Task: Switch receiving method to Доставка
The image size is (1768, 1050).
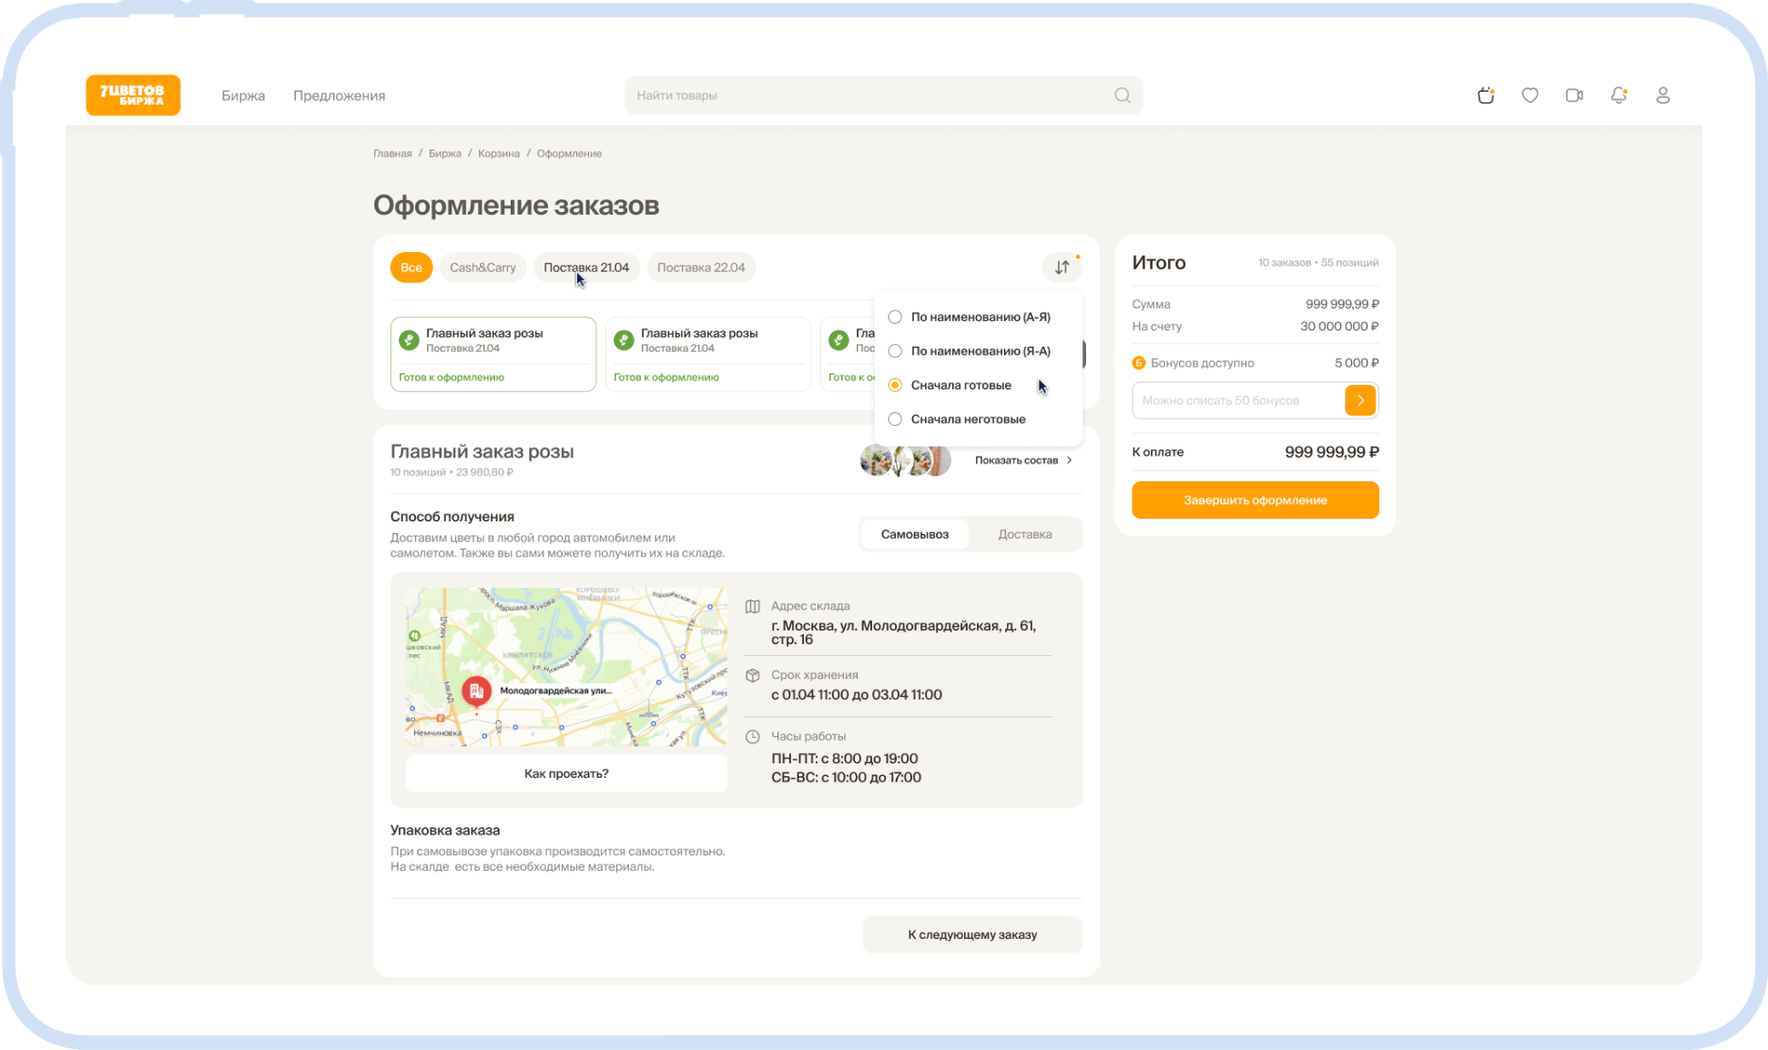Action: 1024,534
